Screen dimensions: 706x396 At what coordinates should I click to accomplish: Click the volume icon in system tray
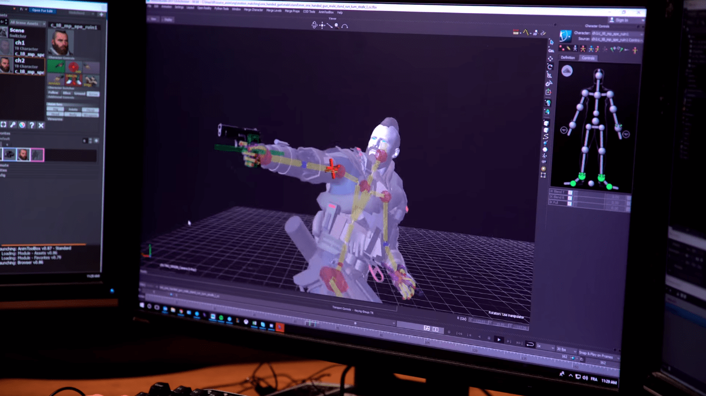585,378
